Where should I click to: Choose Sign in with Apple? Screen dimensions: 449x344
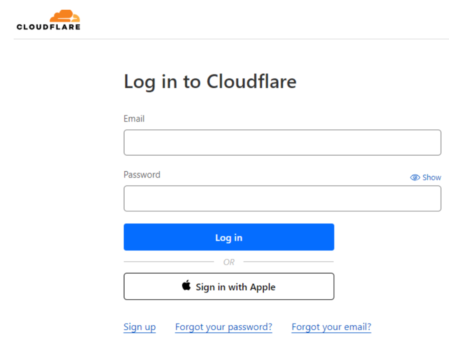tap(229, 286)
